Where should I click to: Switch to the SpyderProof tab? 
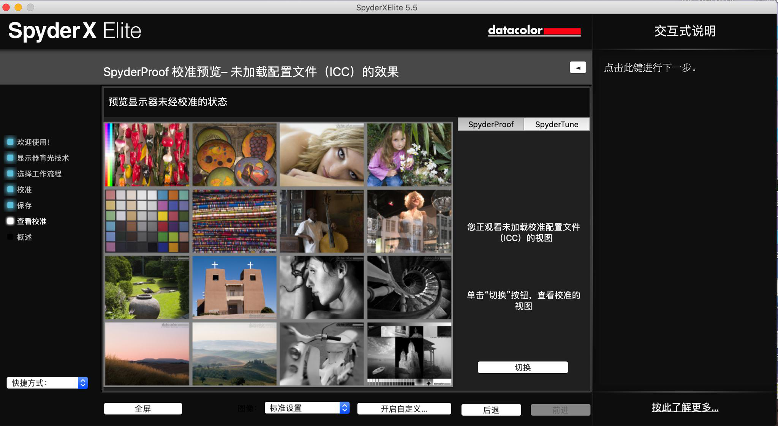point(490,125)
